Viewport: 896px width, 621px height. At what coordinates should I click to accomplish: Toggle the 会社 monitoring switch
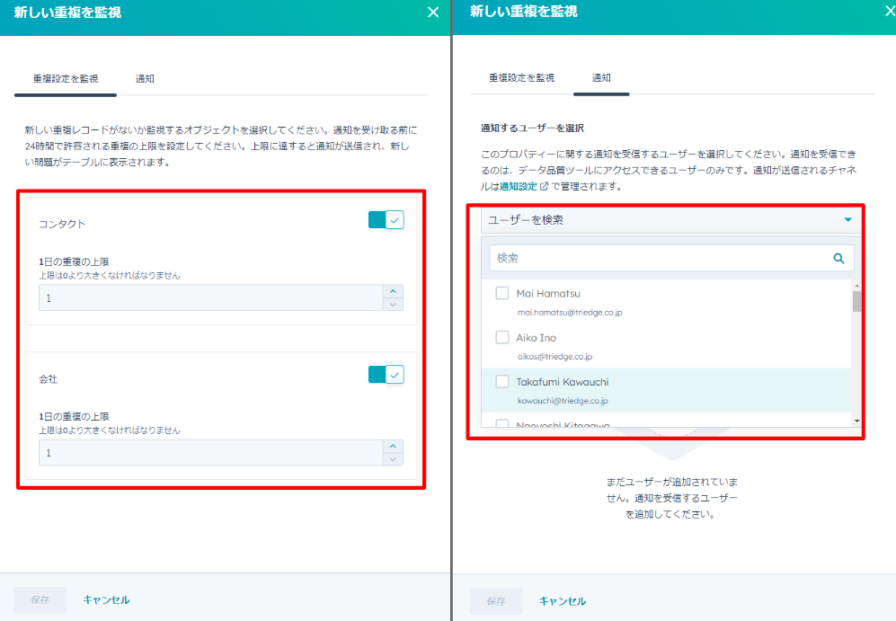coord(386,375)
